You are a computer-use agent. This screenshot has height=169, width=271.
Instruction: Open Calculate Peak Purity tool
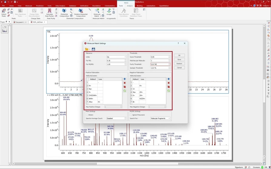50,13
